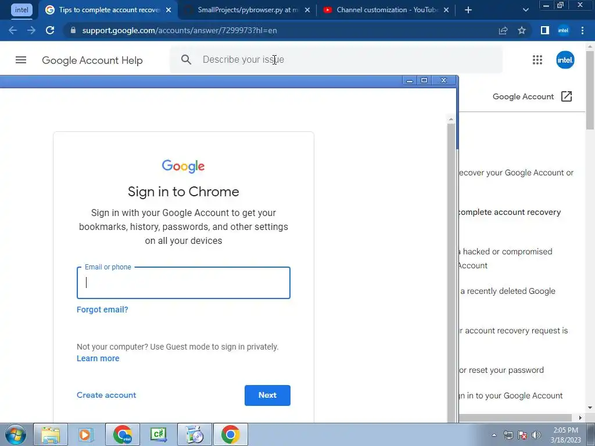595x446 pixels.
Task: Minimize the Sign in to Chrome popup window
Action: tap(410, 80)
